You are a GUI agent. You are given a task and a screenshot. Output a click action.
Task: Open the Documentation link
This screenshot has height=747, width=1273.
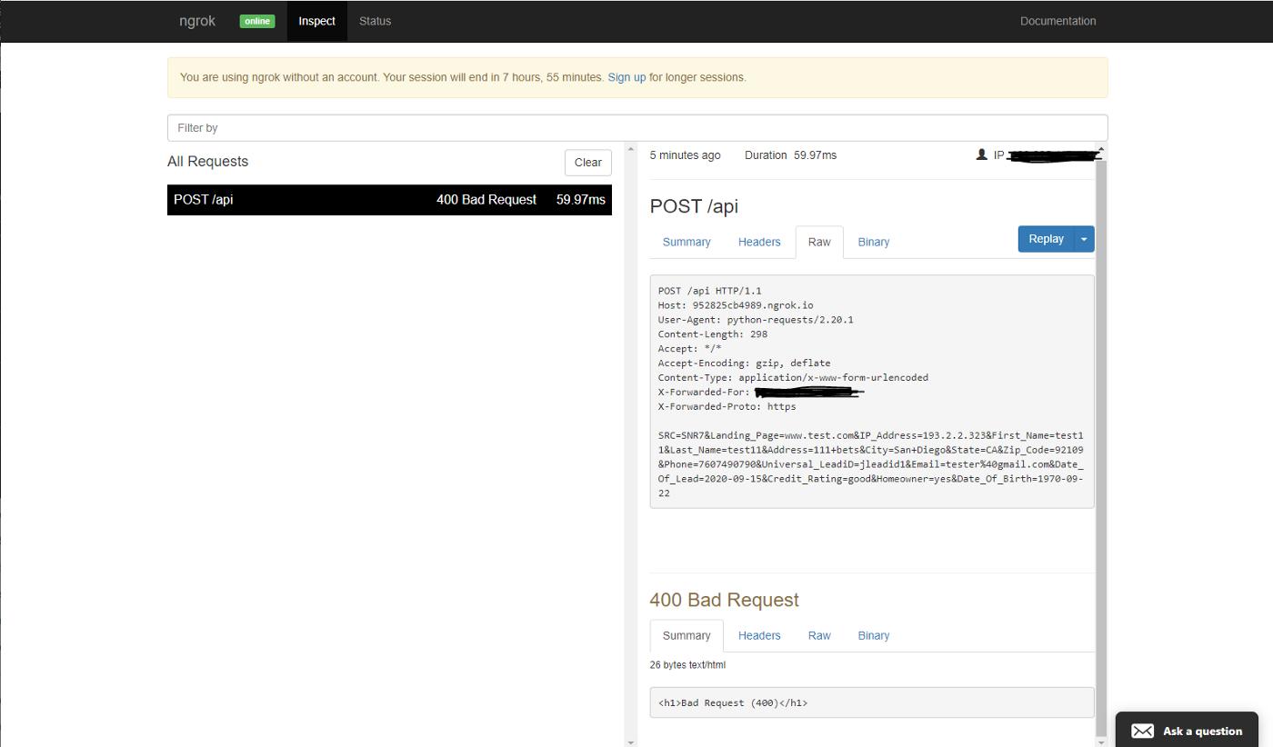[1057, 20]
